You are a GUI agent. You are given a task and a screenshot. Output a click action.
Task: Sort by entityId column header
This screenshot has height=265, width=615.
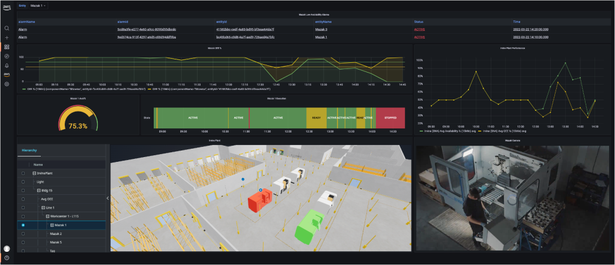click(x=222, y=22)
